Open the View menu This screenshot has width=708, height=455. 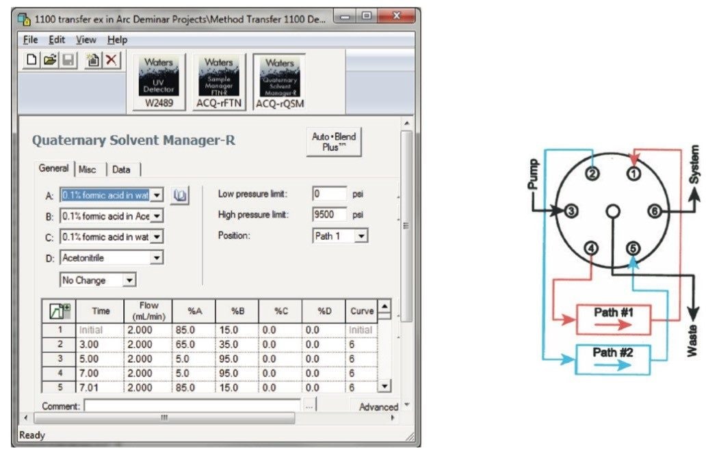point(86,40)
